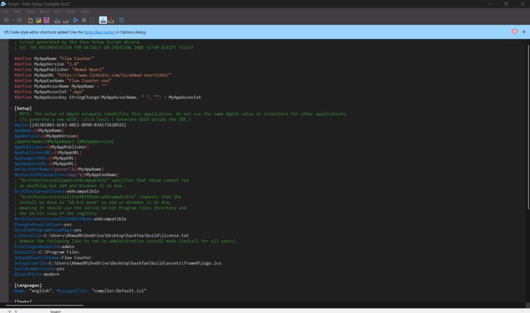Click the ArchitecturesAllowed=x64compatible line
Screen dimensions: 530x313
click(57, 191)
